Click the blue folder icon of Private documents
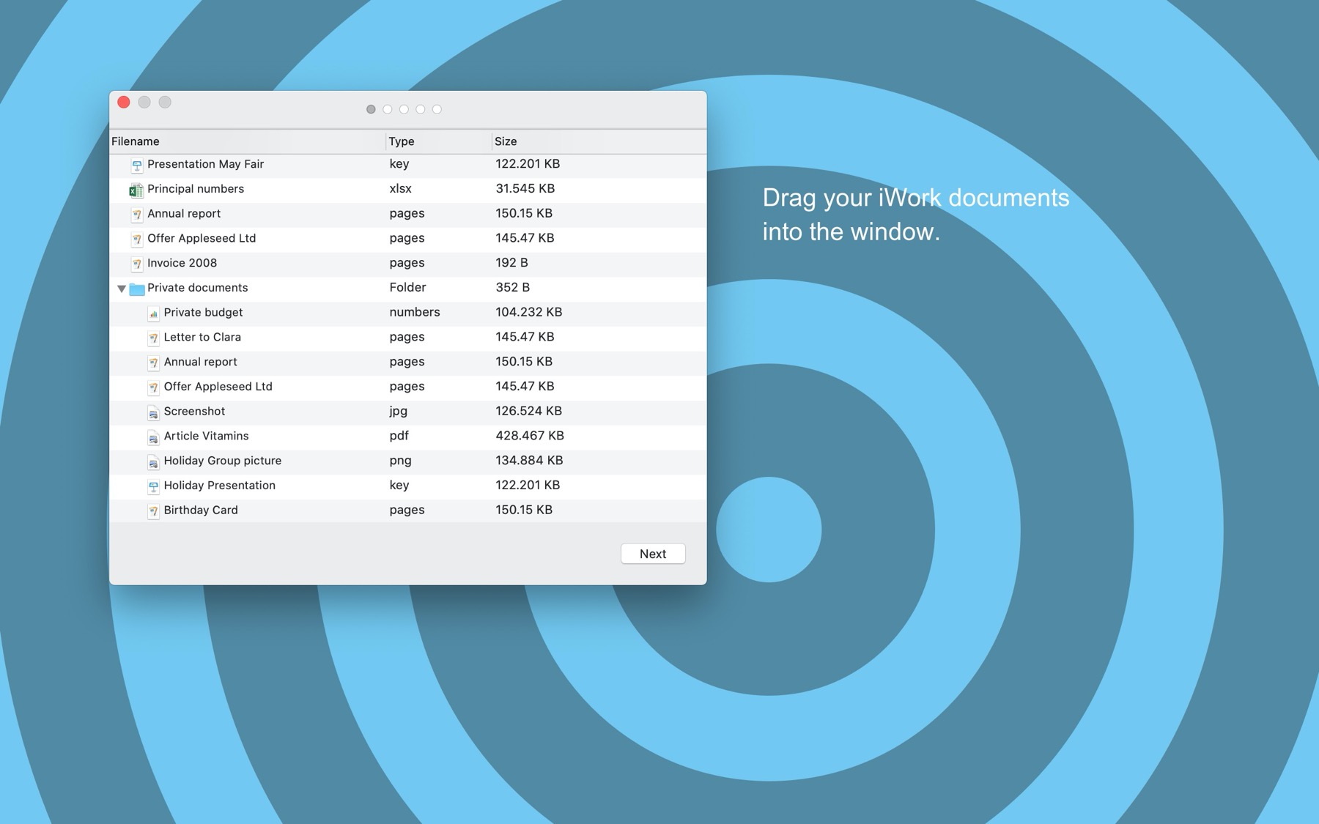 pyautogui.click(x=136, y=288)
